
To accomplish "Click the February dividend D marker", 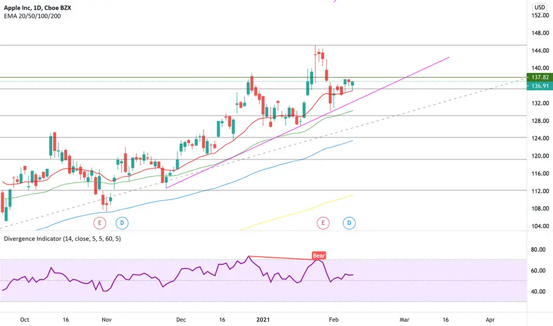I will 349,223.
